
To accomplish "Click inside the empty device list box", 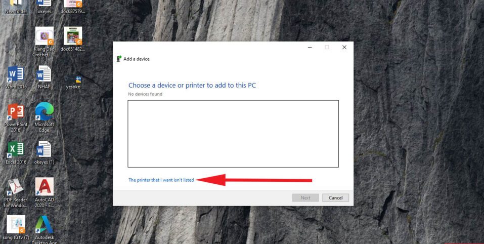I will click(x=233, y=134).
